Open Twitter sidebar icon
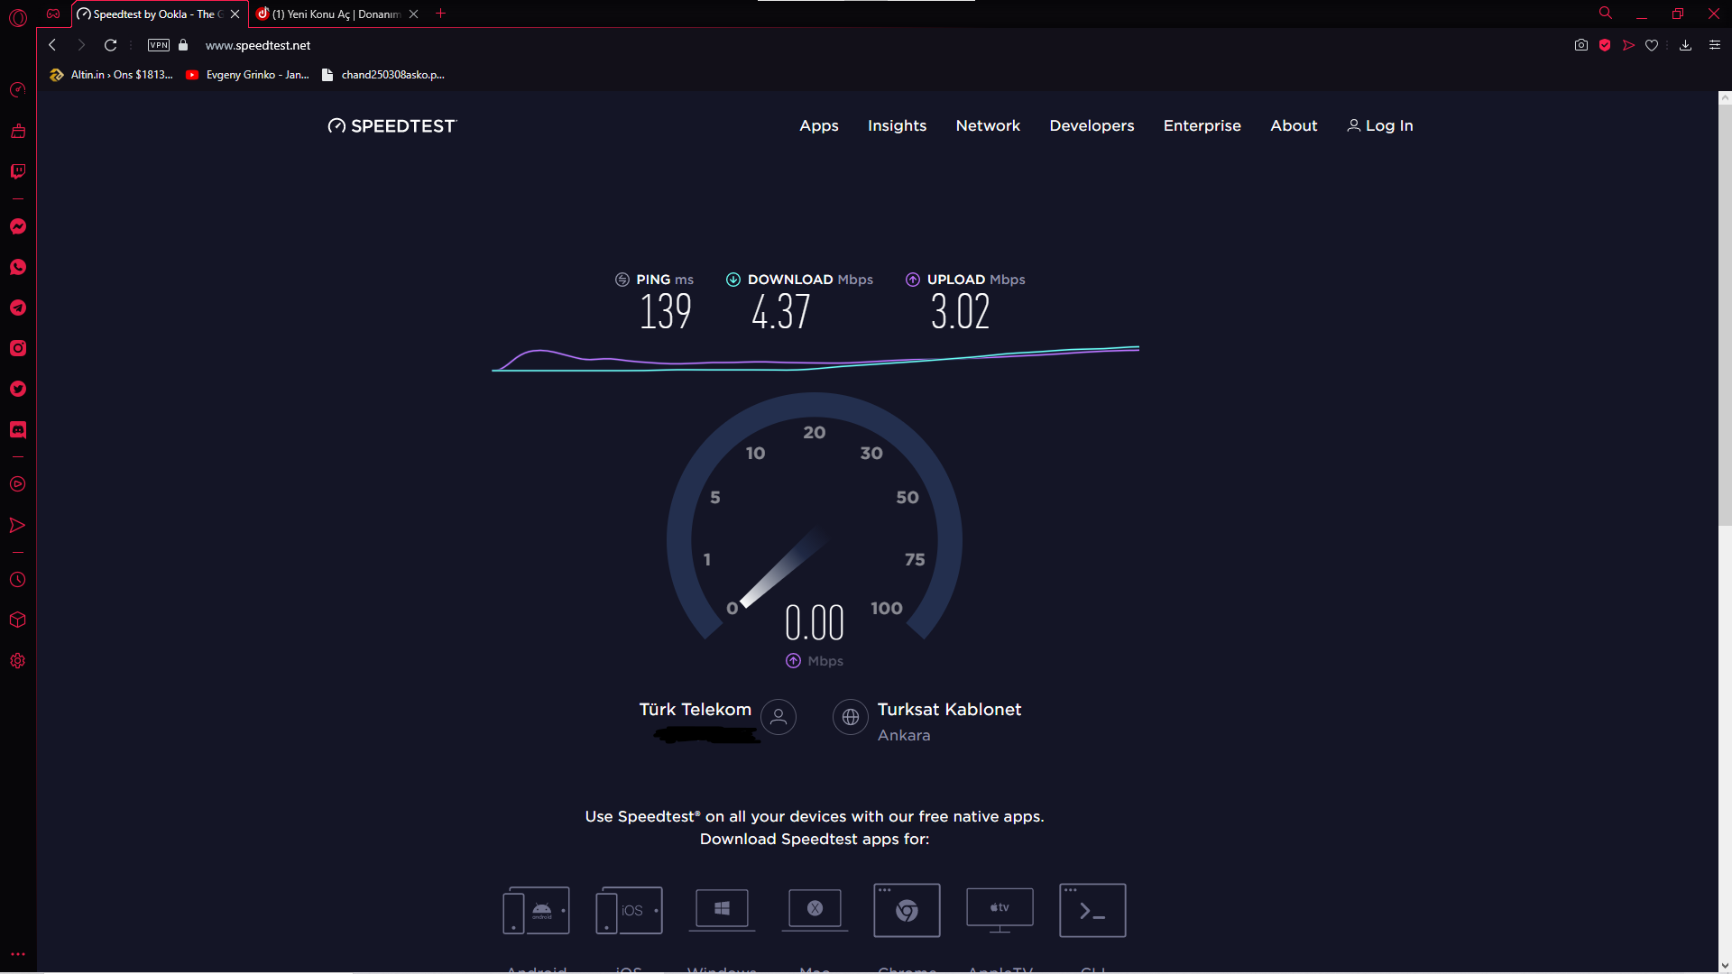 pyautogui.click(x=18, y=389)
